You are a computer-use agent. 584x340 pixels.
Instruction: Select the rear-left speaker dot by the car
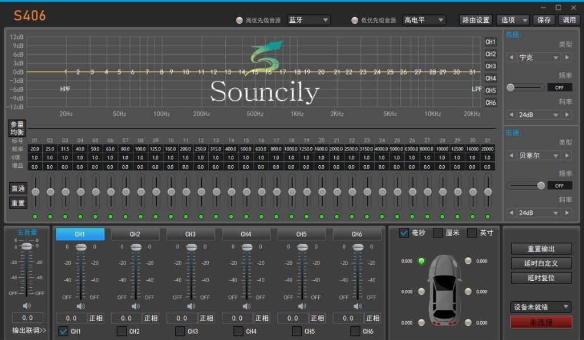[421, 322]
